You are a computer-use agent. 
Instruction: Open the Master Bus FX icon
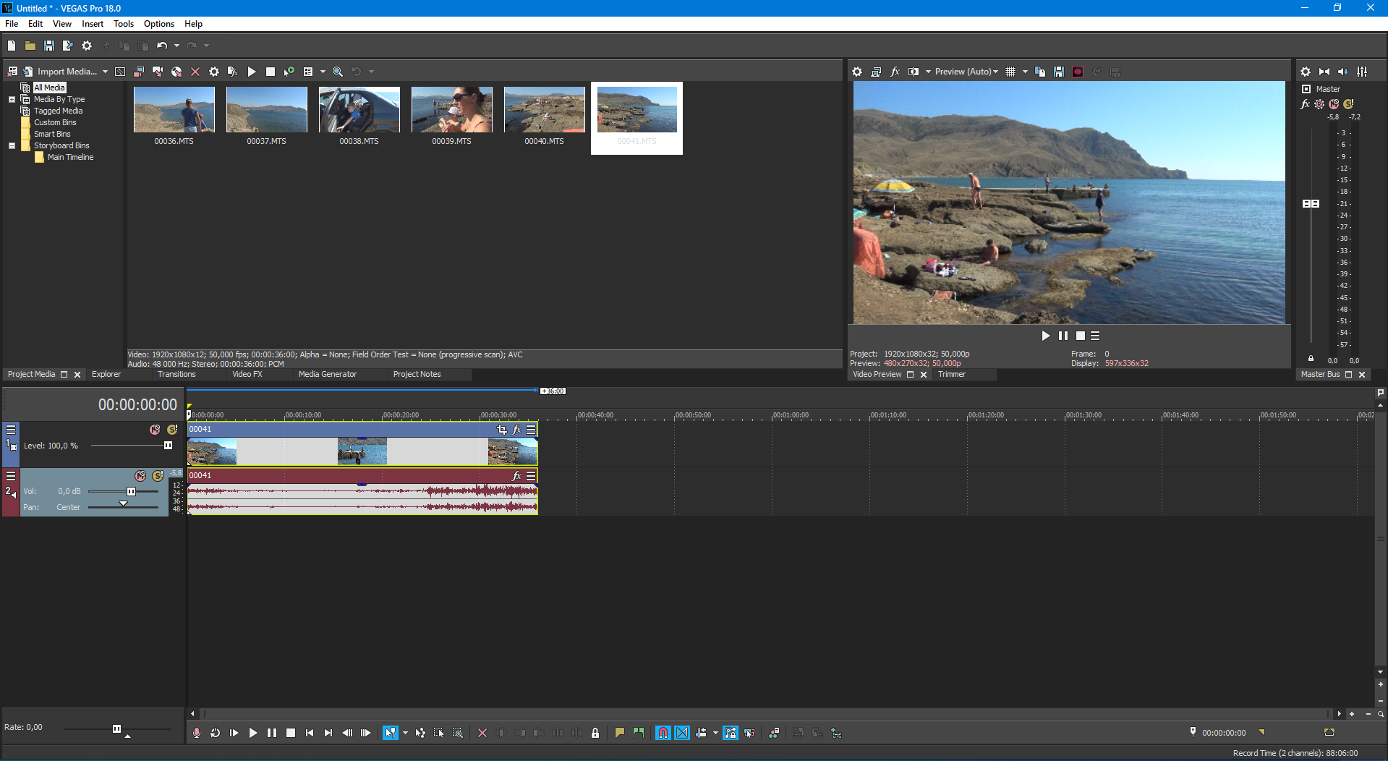[x=1305, y=104]
